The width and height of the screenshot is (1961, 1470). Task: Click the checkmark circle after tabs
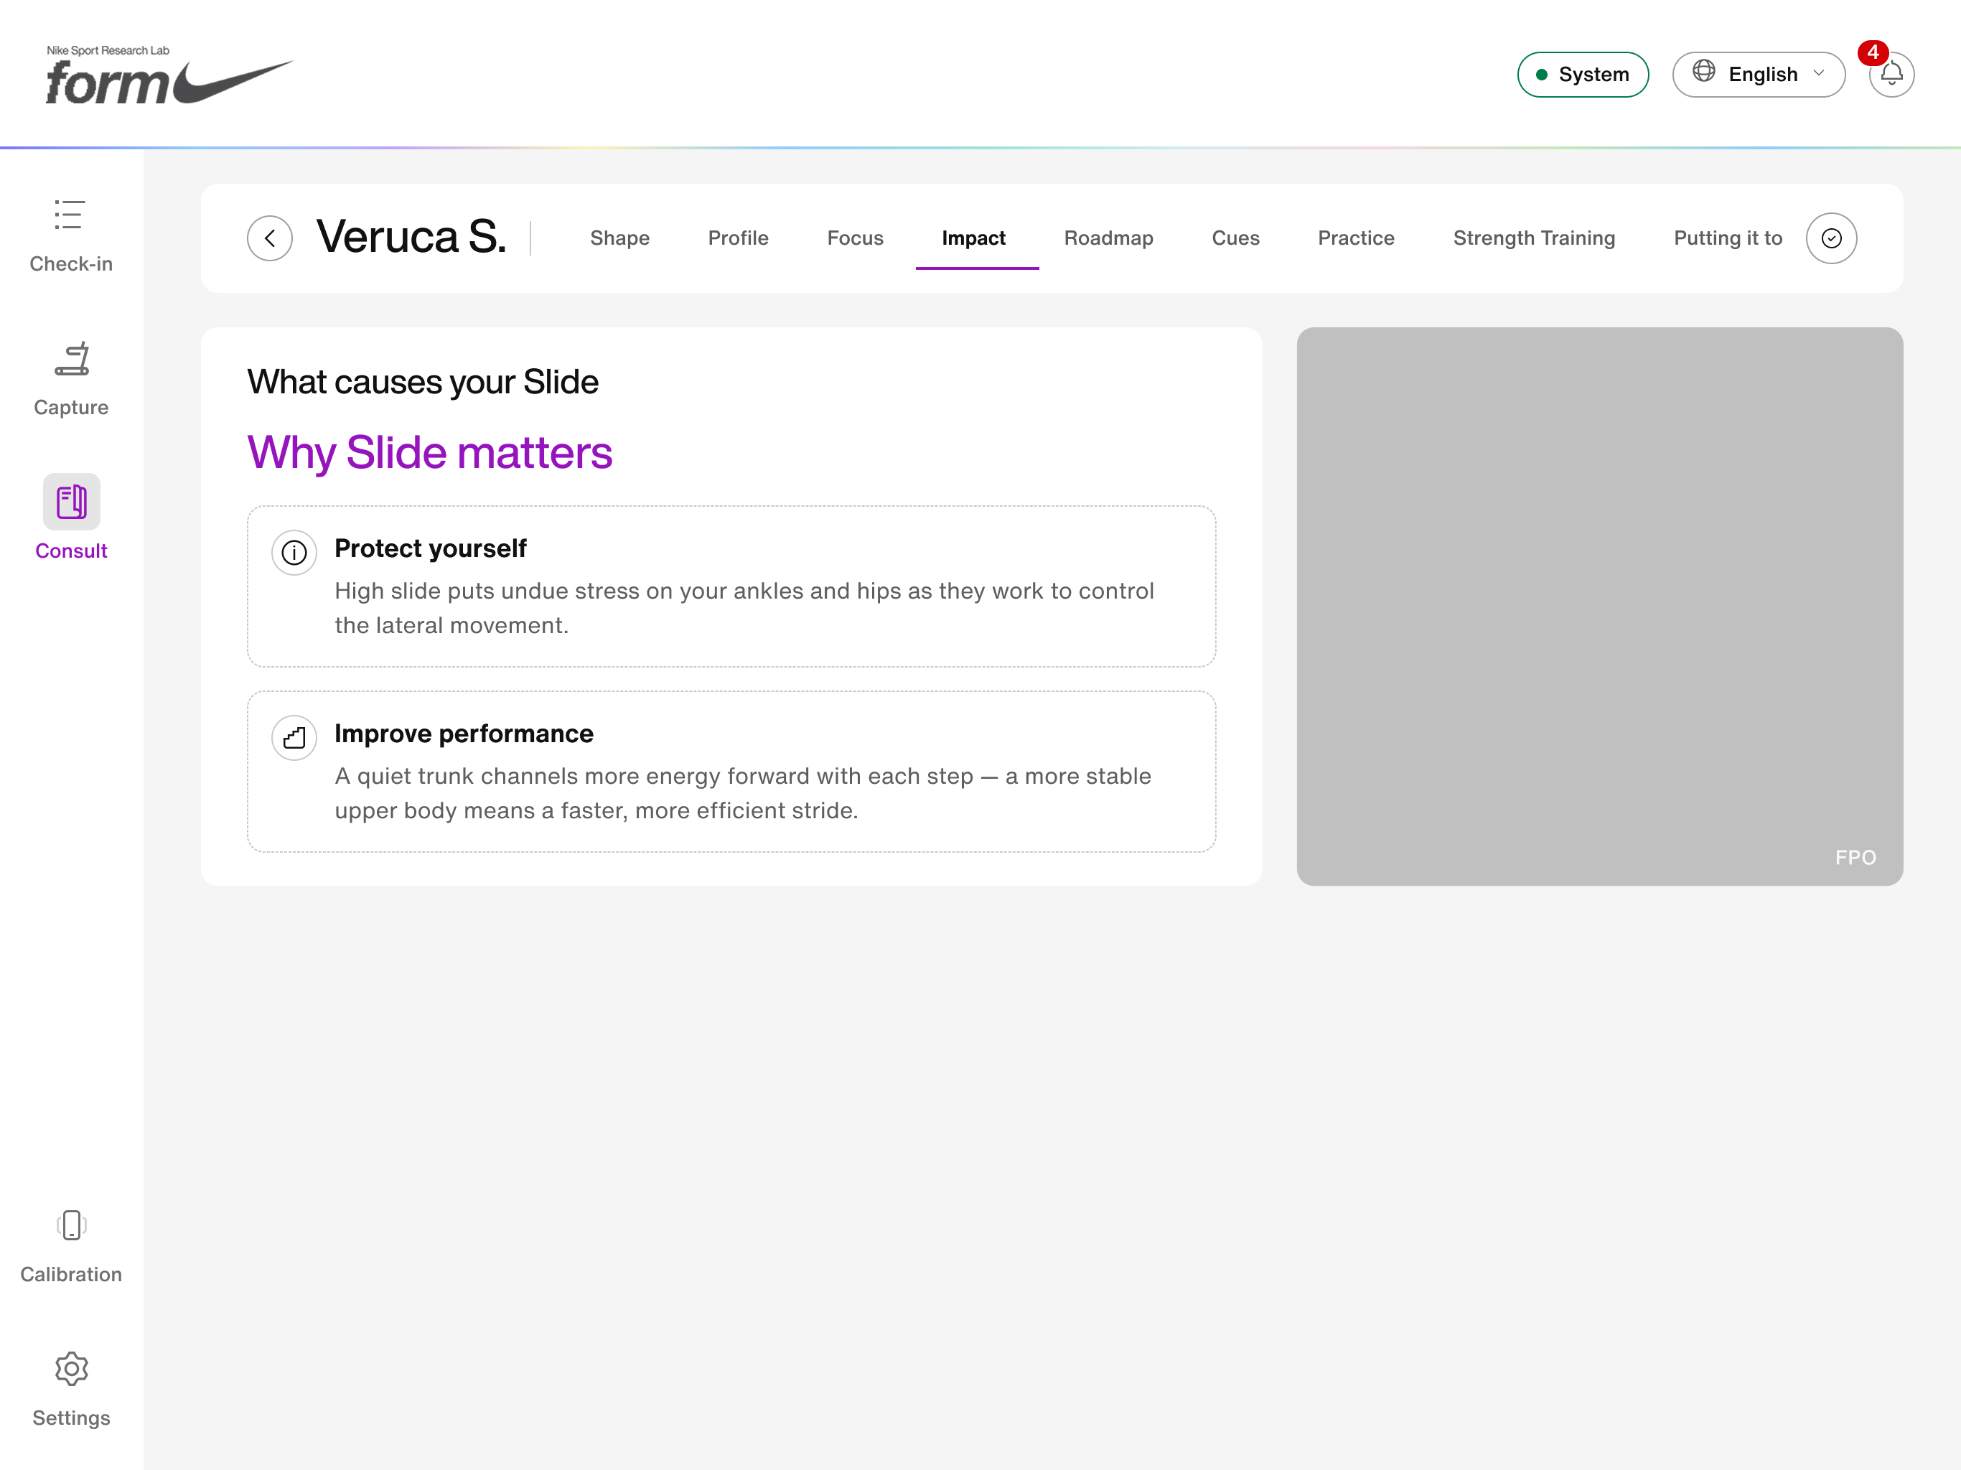(1830, 238)
